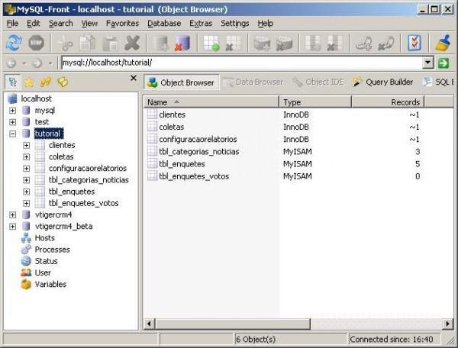
Task: Click the Paste clipboard icon
Action: [110, 43]
